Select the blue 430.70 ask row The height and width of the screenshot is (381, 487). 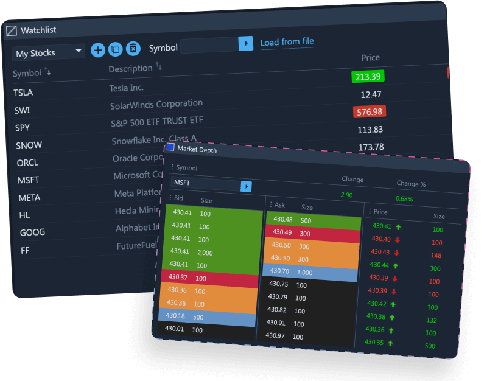310,273
